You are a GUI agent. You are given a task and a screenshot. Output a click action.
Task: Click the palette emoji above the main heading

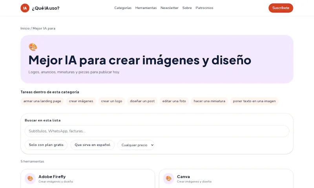[33, 47]
